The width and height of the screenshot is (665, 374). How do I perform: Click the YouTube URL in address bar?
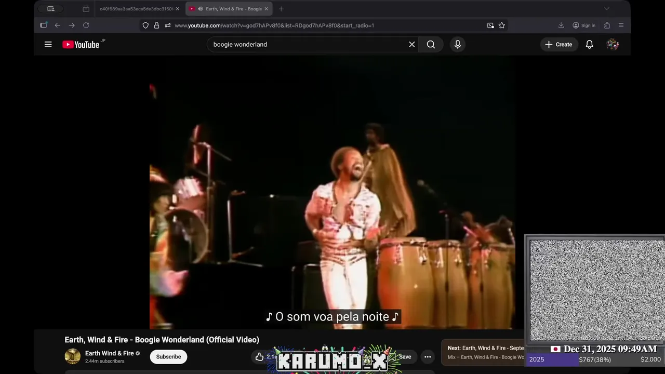274,25
